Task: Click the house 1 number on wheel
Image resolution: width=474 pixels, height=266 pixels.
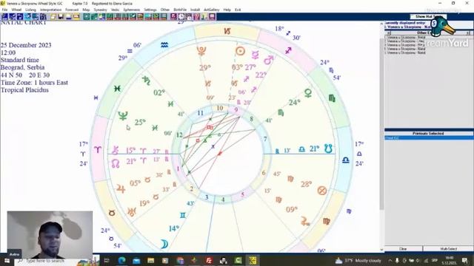Action: (x=178, y=169)
